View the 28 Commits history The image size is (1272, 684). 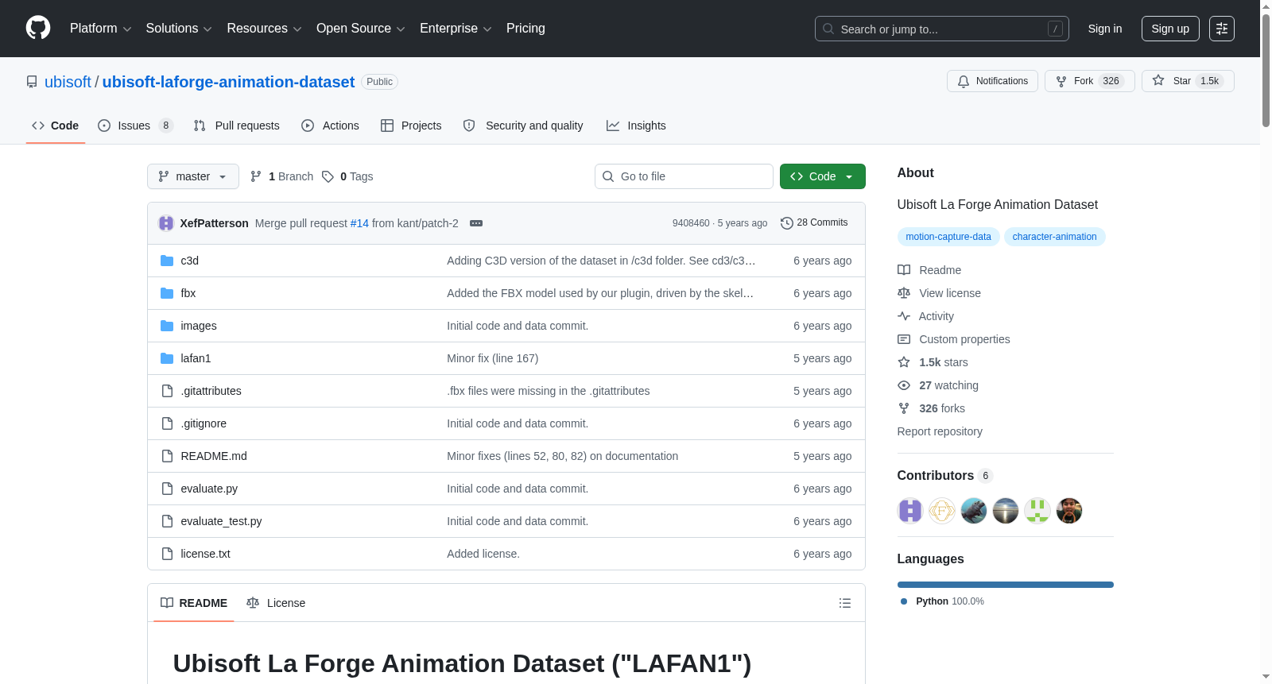pos(814,223)
